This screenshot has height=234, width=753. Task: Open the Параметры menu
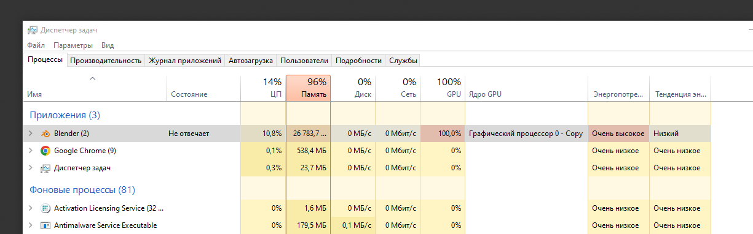(73, 45)
